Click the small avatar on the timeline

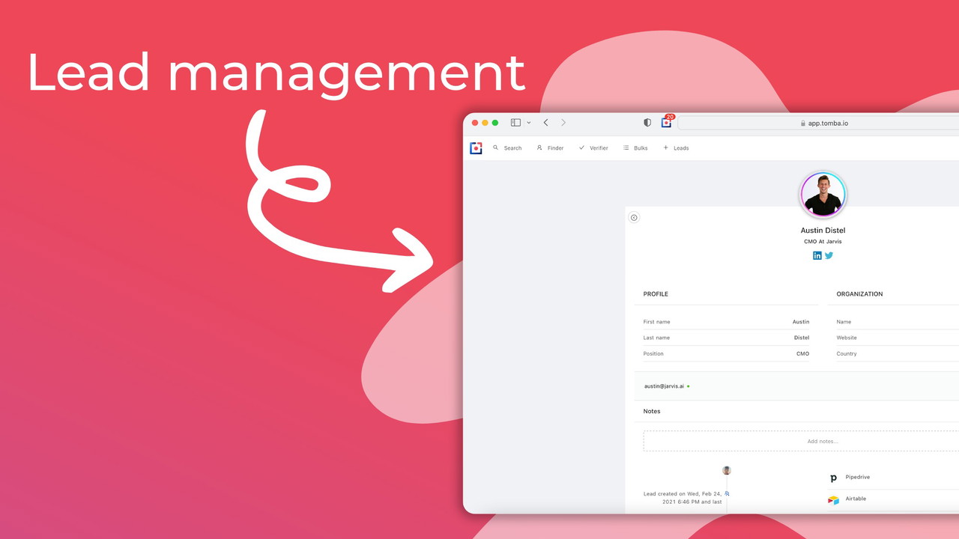pos(727,470)
